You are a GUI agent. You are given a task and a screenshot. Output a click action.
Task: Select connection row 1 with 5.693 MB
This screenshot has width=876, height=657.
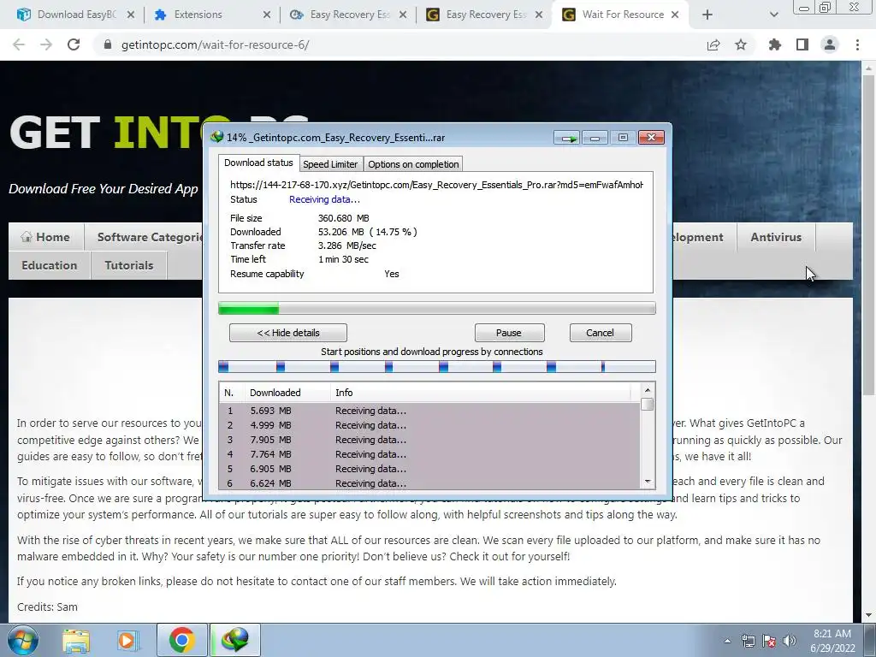click(429, 411)
